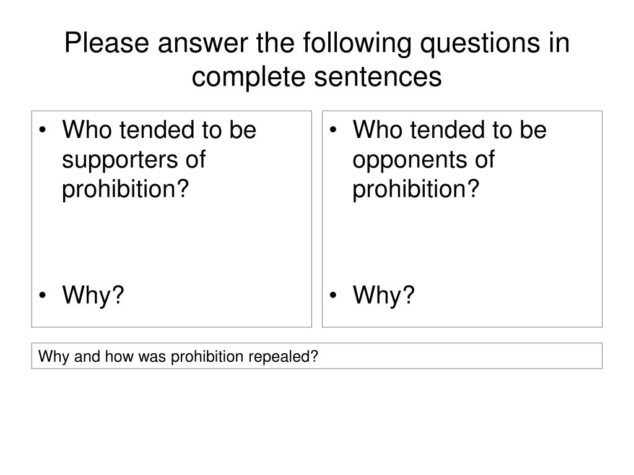The image size is (634, 475).
Task: Click blank area below the repealed question box
Action: [316, 420]
